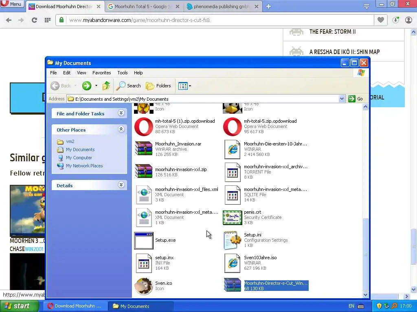Click My Documents taskbar button

click(140, 306)
